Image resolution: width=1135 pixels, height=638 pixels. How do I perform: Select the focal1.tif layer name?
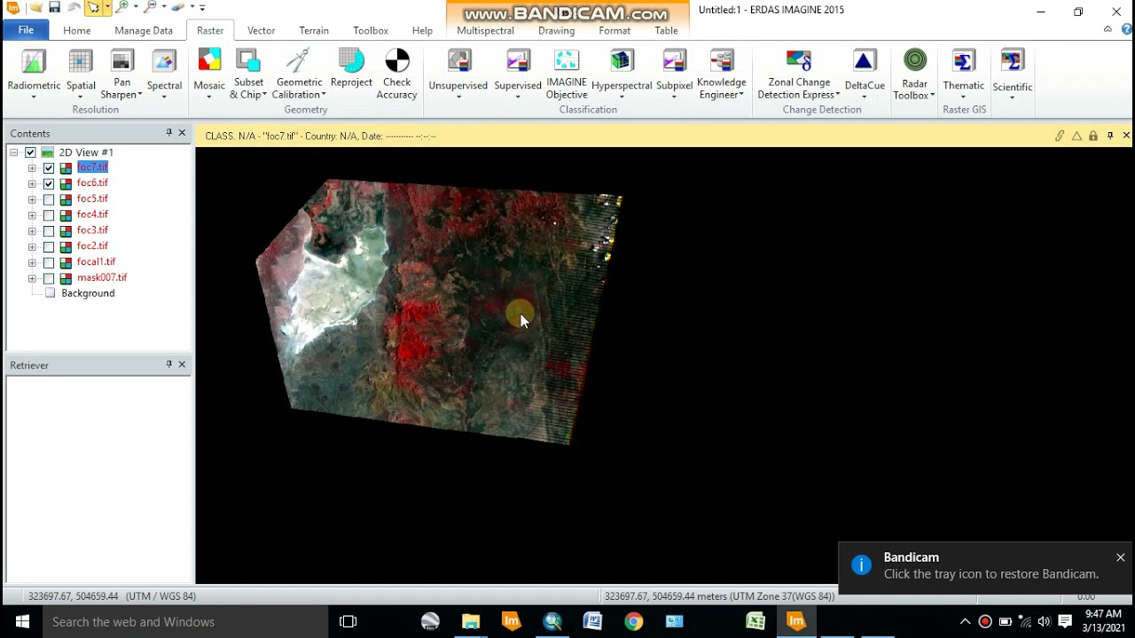click(97, 262)
